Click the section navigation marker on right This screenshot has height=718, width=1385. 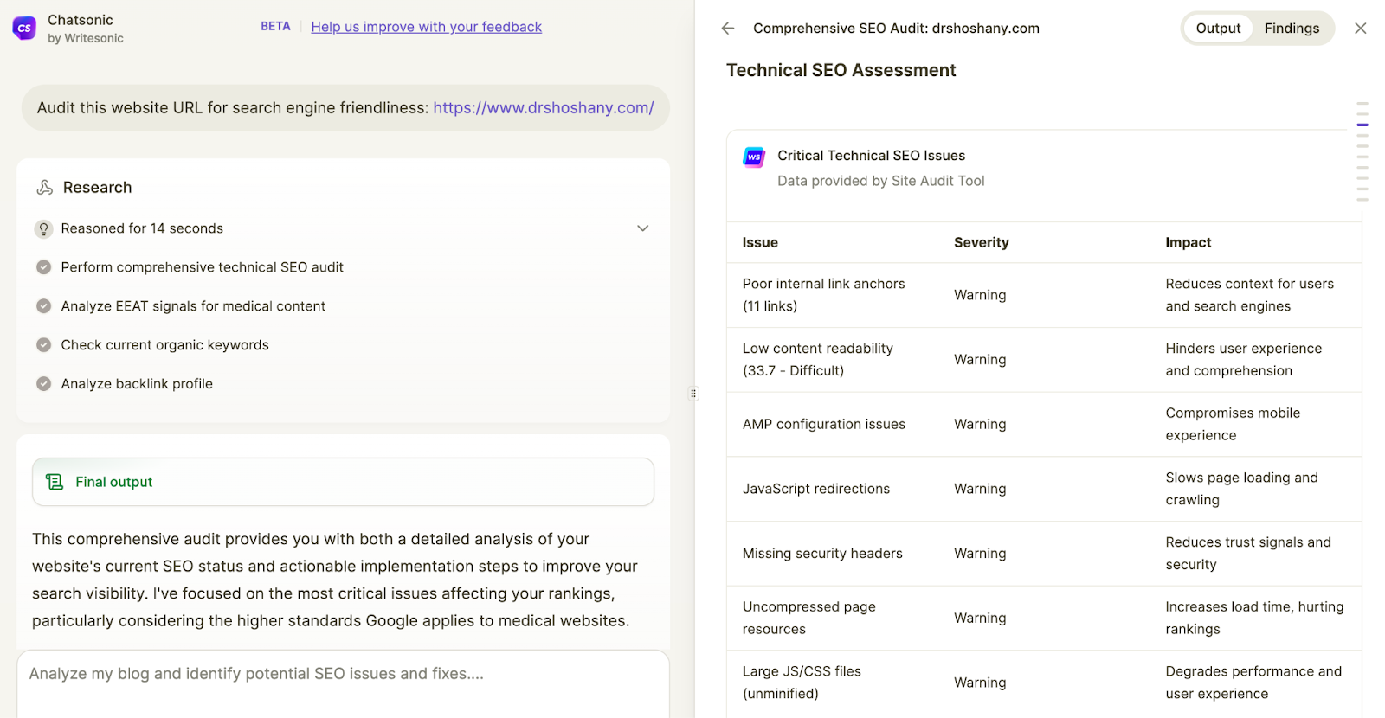pyautogui.click(x=1362, y=125)
